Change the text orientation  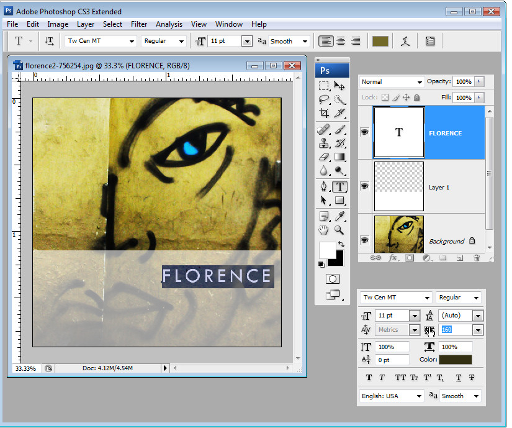click(49, 41)
